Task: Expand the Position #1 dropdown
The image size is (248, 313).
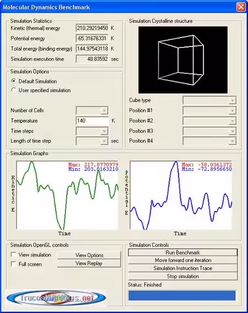Action: point(209,111)
